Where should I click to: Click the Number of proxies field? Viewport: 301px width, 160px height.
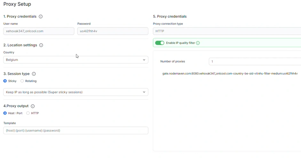coord(254,62)
